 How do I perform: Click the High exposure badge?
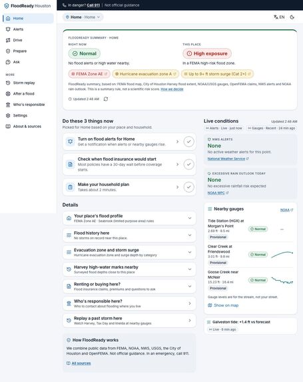(x=207, y=53)
